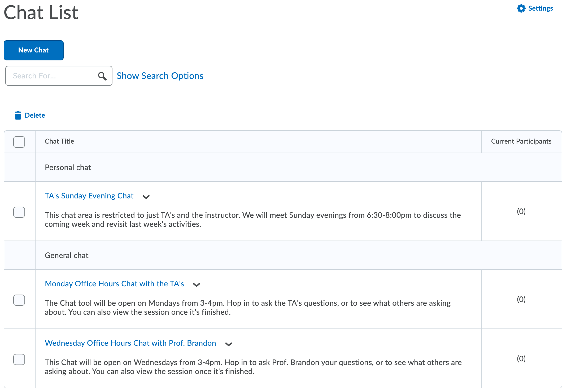
Task: Click the Current Participants column header
Action: [x=521, y=141]
